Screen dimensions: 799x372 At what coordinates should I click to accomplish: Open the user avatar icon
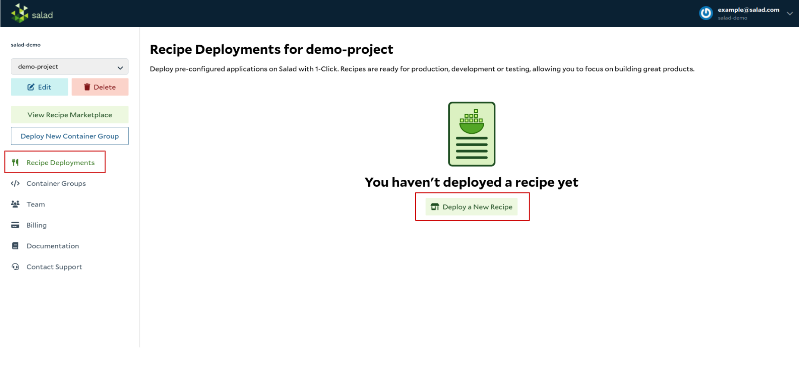click(x=706, y=13)
